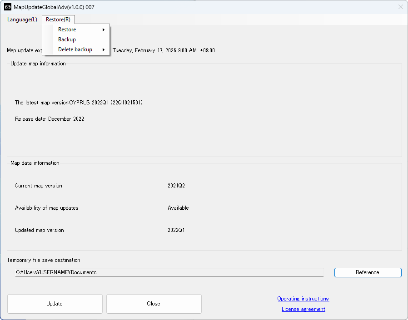Click the Available map update status text

pos(178,208)
